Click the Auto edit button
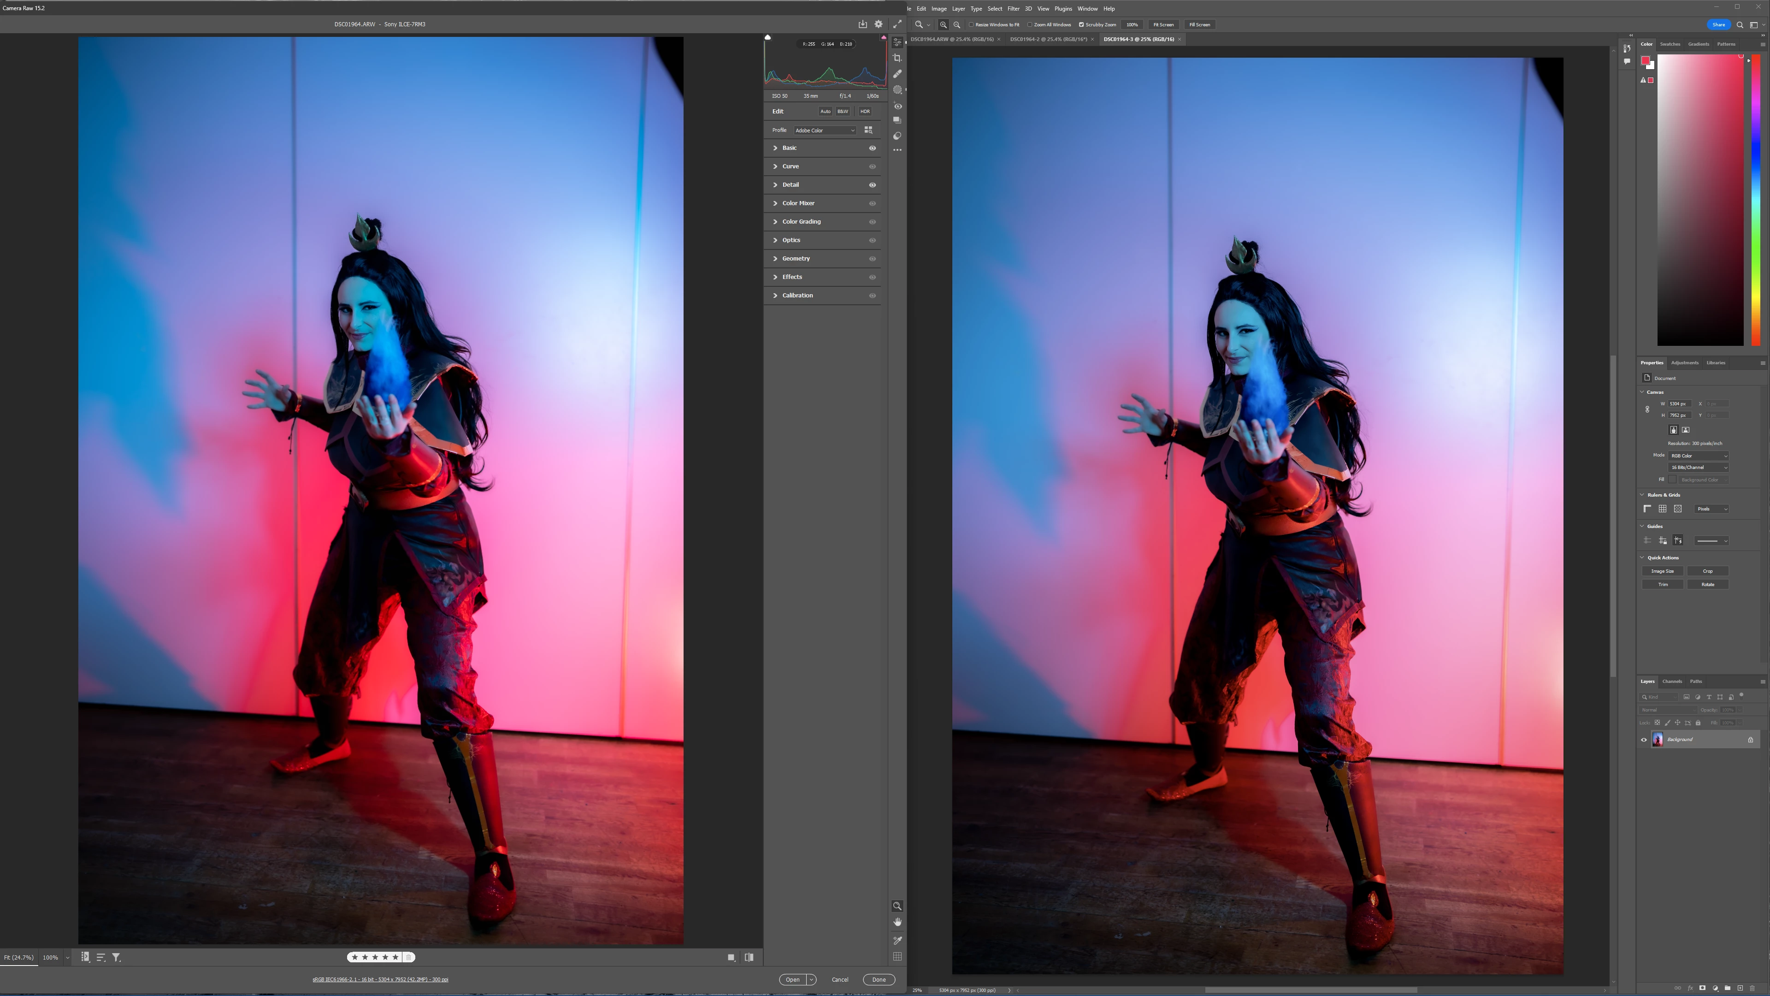 825,111
